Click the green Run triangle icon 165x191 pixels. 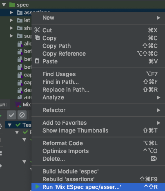coord(37,187)
